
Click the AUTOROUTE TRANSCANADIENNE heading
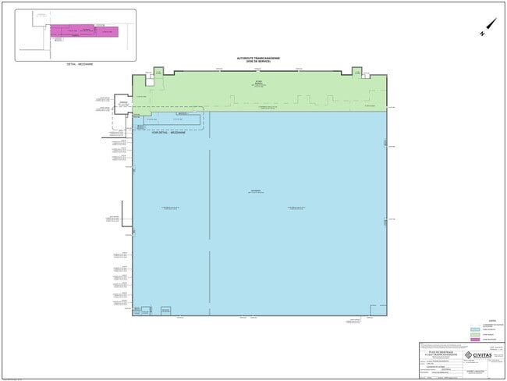258,58
